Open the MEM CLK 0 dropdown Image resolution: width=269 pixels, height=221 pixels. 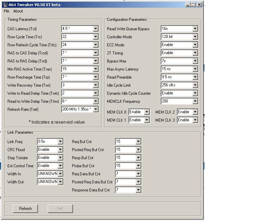[x=147, y=112]
